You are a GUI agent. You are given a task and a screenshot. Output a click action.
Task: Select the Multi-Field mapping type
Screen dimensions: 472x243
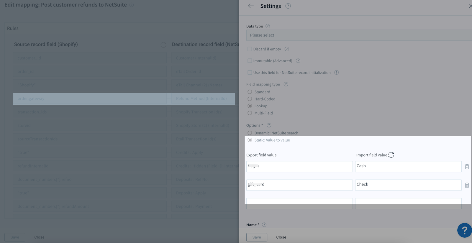250,113
